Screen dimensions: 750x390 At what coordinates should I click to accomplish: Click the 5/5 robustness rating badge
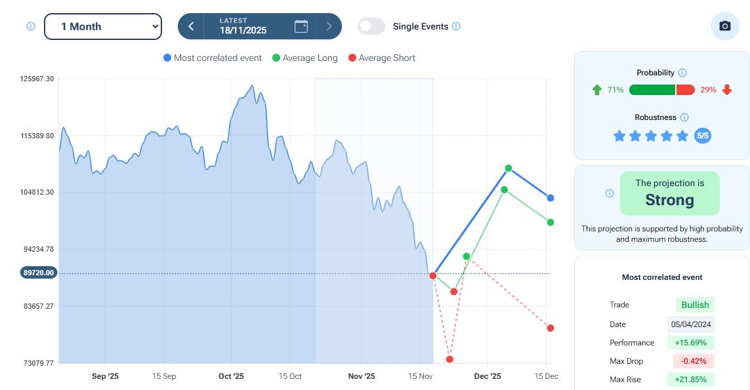click(x=702, y=136)
